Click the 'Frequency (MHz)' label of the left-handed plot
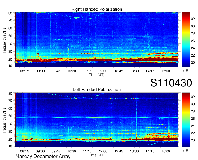This screenshot has height=160, width=198. [x=4, y=120]
